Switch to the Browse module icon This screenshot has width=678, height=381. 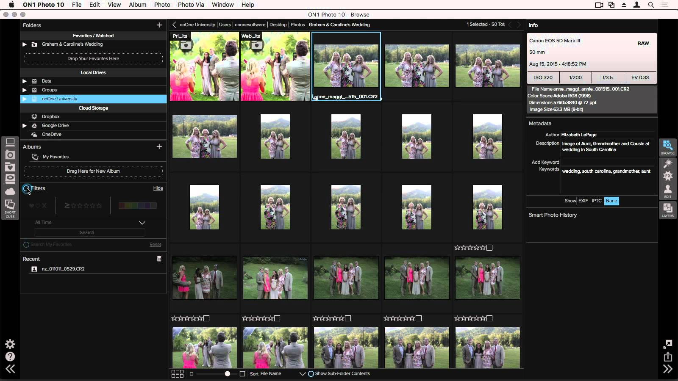(668, 147)
